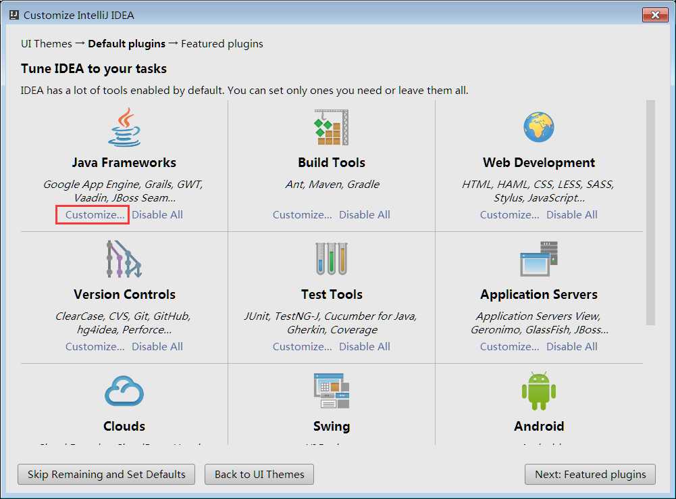Screen dimensions: 676x499
Task: Disable all Version Controls plugins
Action: click(157, 346)
